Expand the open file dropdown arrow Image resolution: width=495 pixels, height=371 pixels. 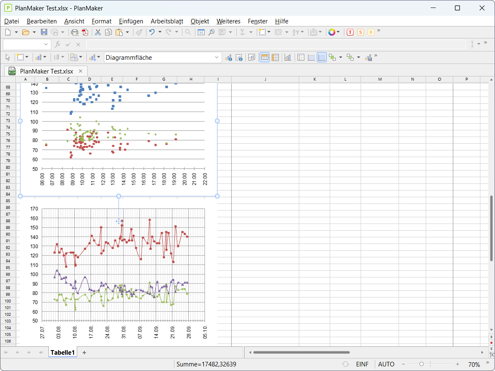pyautogui.click(x=34, y=32)
